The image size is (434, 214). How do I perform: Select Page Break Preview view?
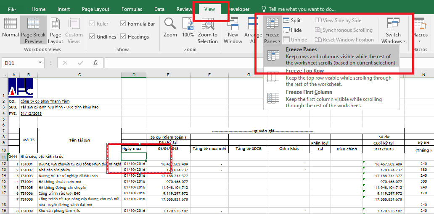click(33, 30)
